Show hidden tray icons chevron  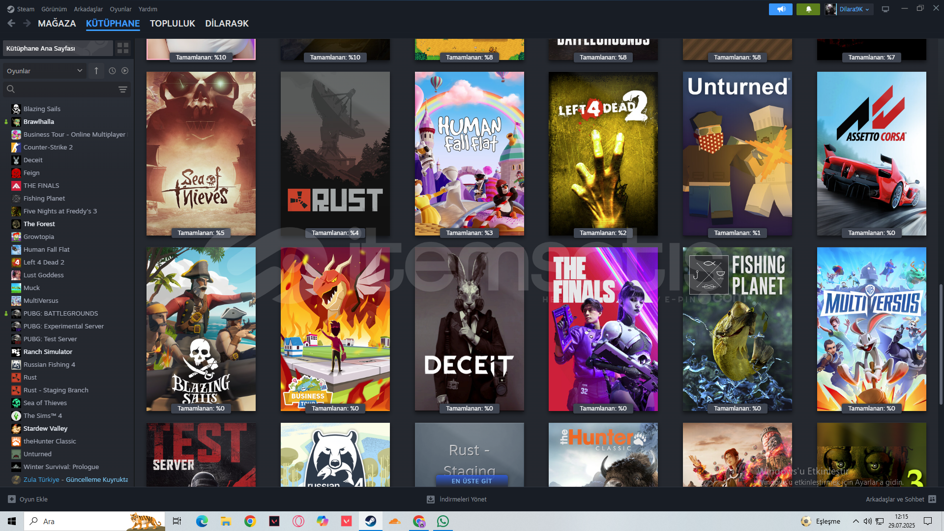pos(856,521)
